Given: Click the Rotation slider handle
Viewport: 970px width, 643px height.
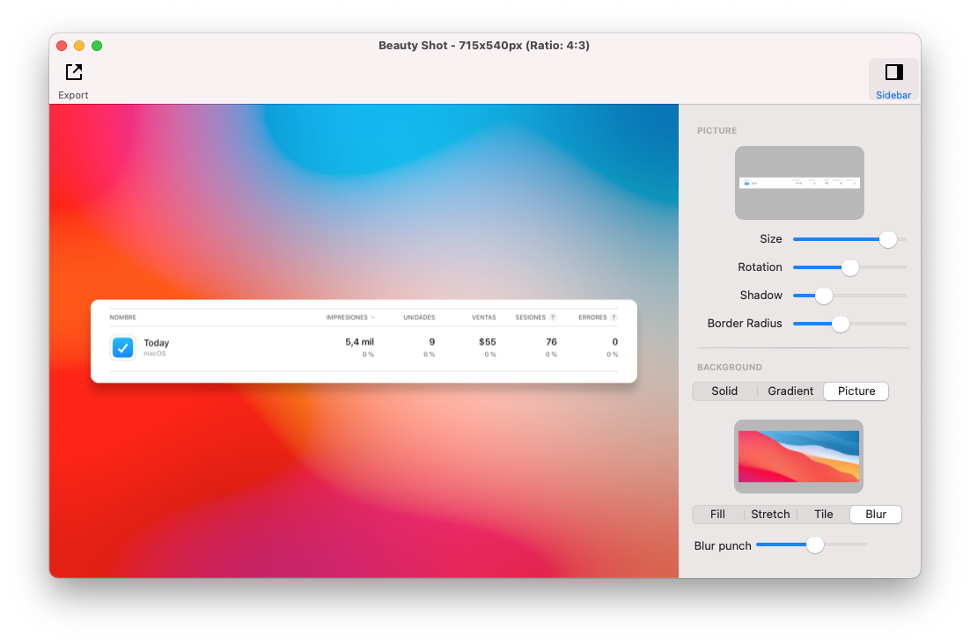Looking at the screenshot, I should [850, 267].
